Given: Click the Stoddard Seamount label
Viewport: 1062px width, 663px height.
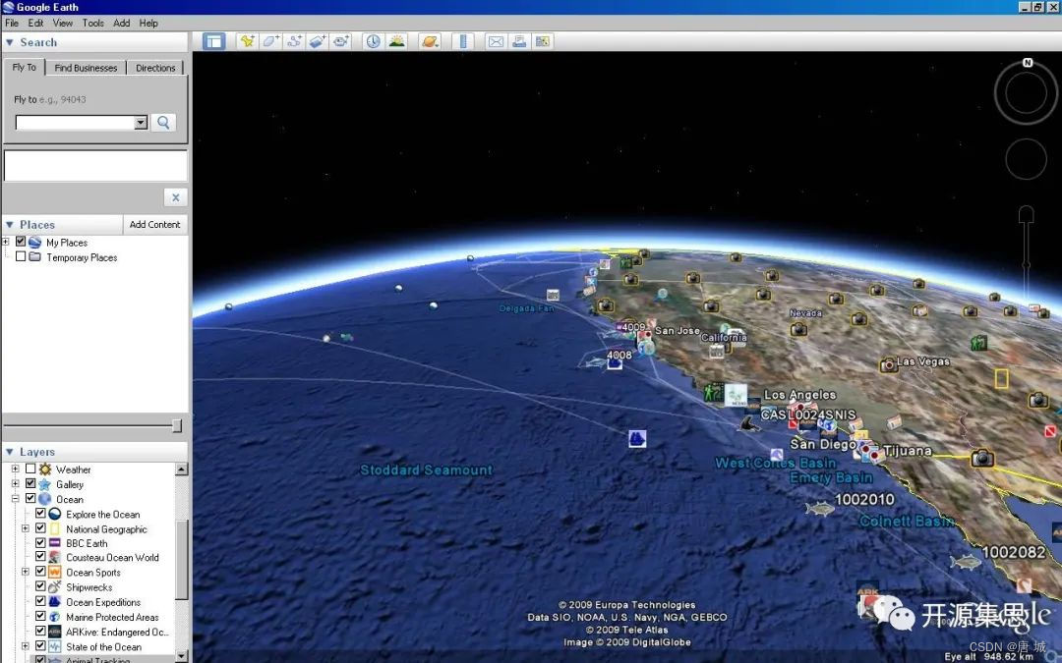Looking at the screenshot, I should pos(426,470).
